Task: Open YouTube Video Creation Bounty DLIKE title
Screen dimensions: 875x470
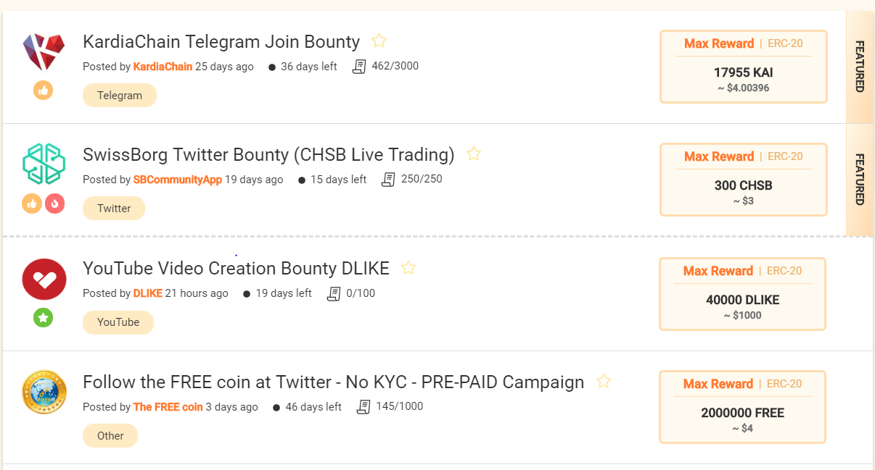Action: tap(237, 269)
